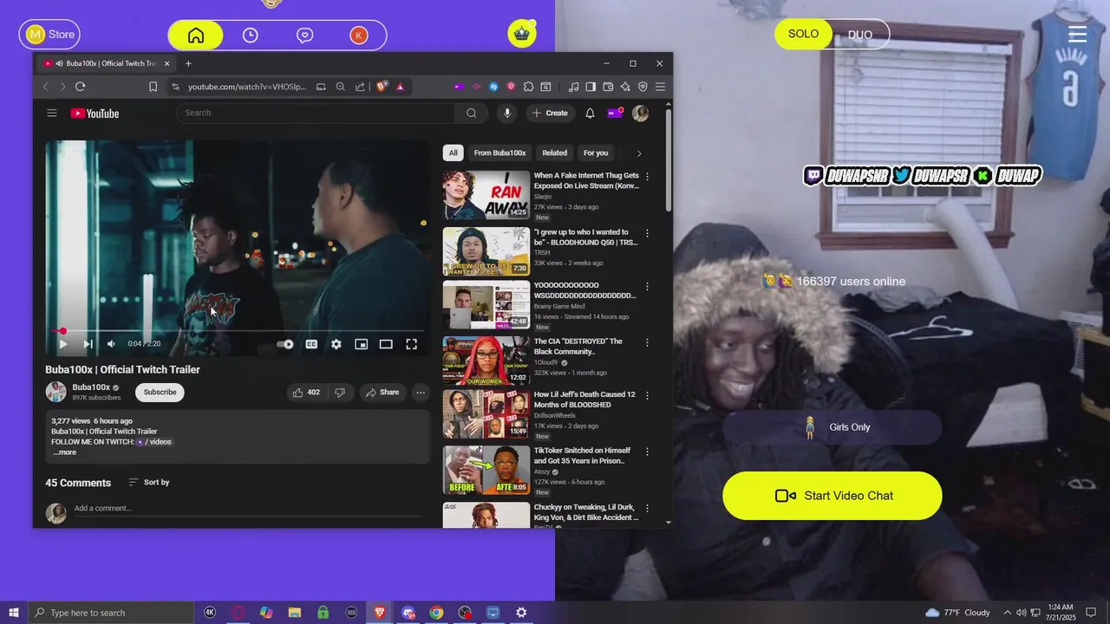The width and height of the screenshot is (1110, 624).
Task: Search with voice microphone icon
Action: 507,113
